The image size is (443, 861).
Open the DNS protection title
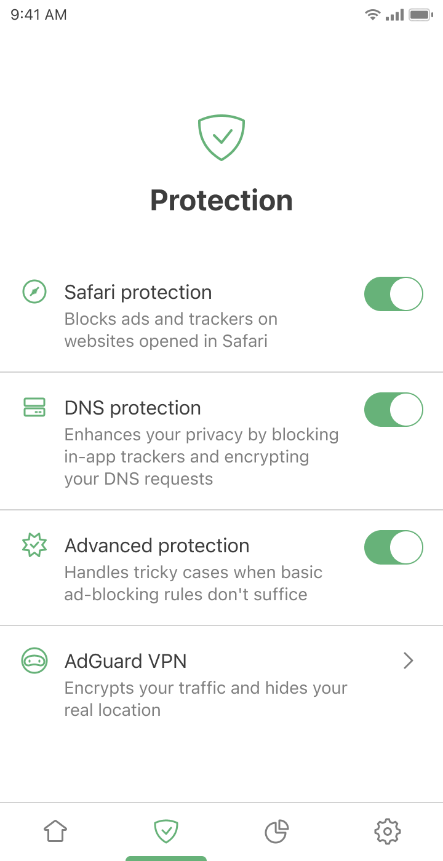(x=132, y=408)
